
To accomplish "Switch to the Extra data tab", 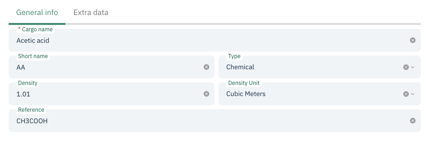I will pos(91,12).
